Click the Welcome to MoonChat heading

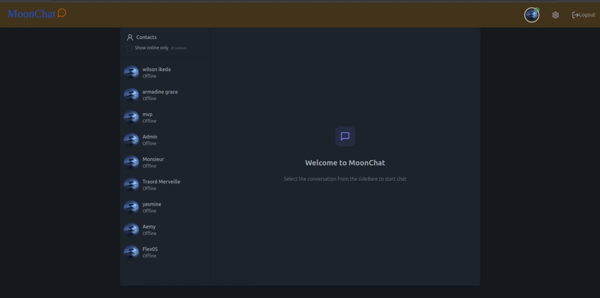(x=345, y=163)
